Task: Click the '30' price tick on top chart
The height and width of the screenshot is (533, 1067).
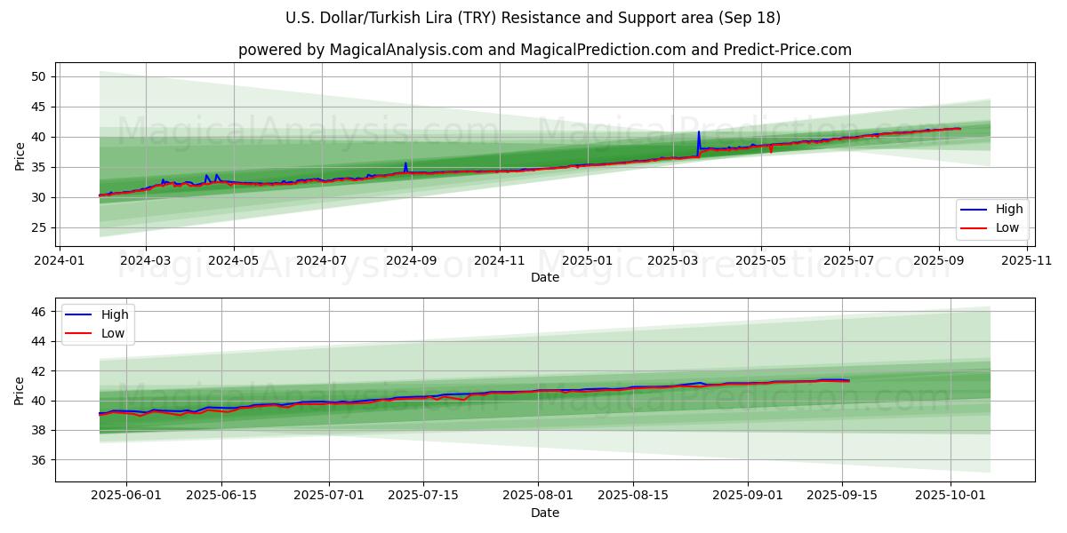Action: pyautogui.click(x=39, y=197)
